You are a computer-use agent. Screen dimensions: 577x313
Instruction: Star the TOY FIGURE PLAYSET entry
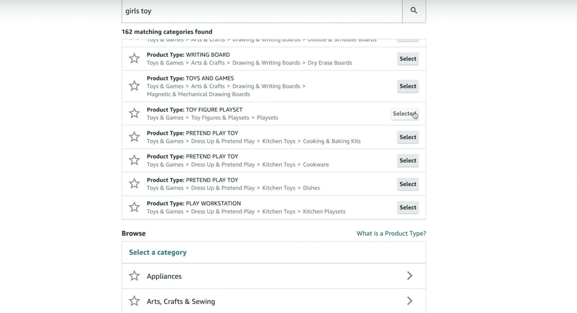[134, 113]
